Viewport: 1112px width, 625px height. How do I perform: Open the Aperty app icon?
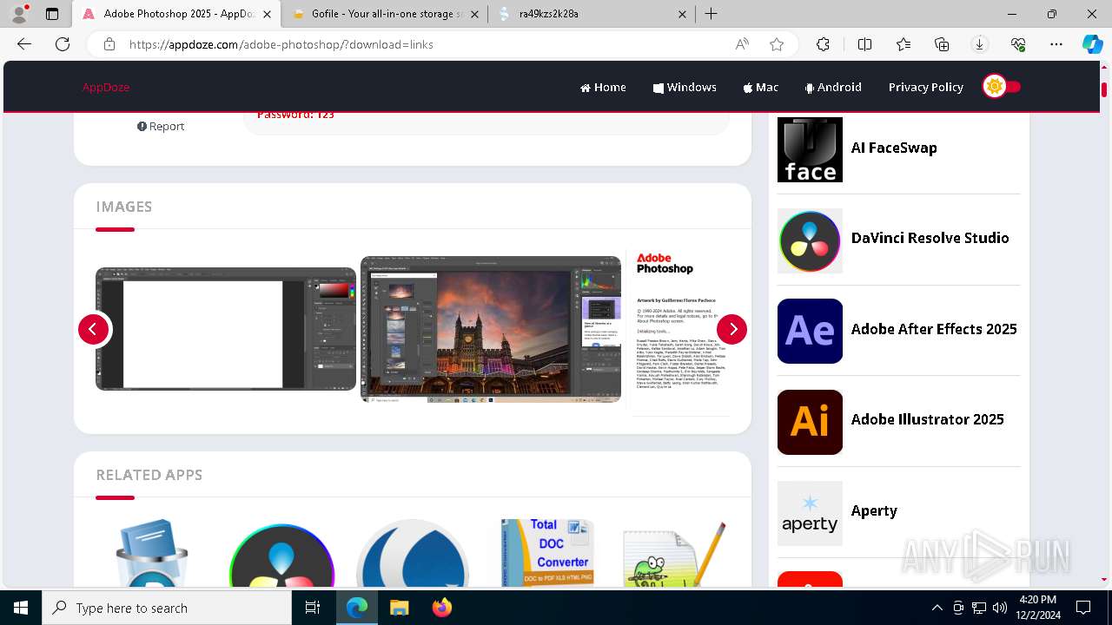810,513
